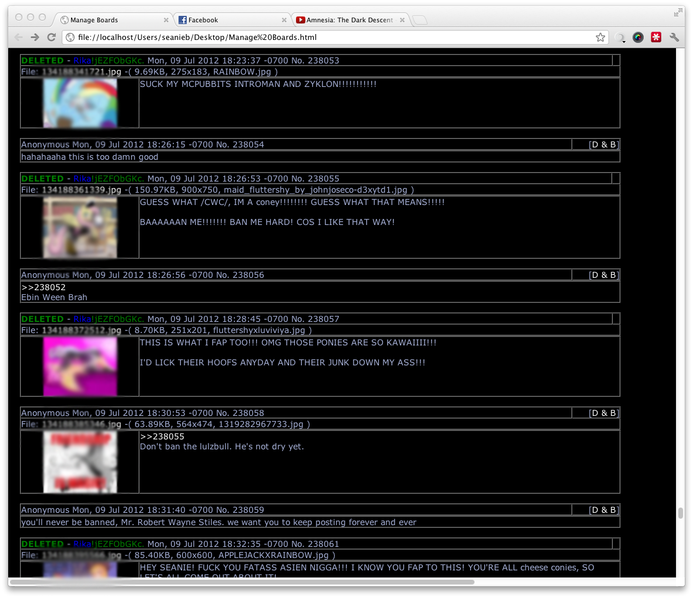Click the Anonymous header of post No. 238054
Image resolution: width=693 pixels, height=598 pixels.
pos(142,145)
